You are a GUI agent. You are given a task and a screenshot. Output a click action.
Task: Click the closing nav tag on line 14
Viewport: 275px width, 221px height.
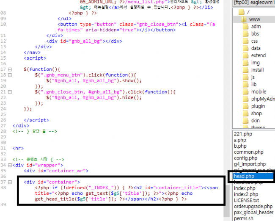pyautogui.click(x=32, y=52)
